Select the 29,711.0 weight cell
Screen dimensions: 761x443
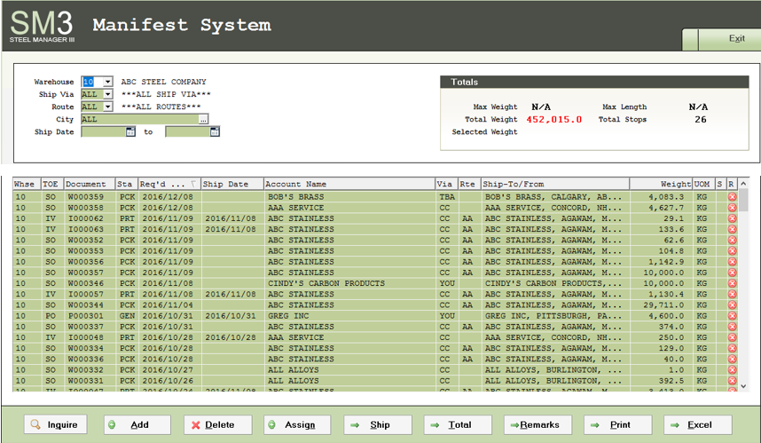point(661,305)
